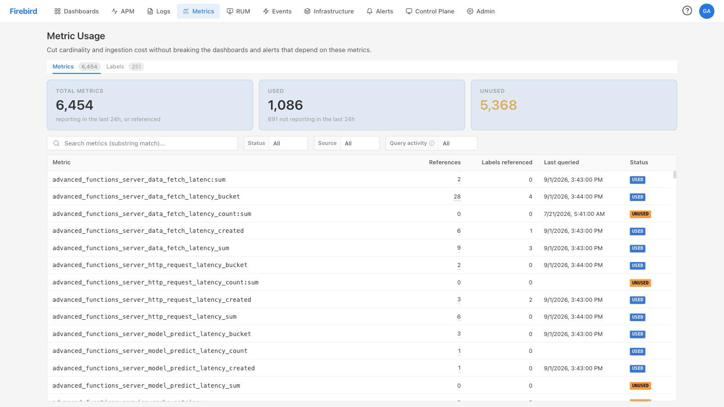Select advanced_functions_server_data_fetch_latency_created metric

pyautogui.click(x=148, y=231)
